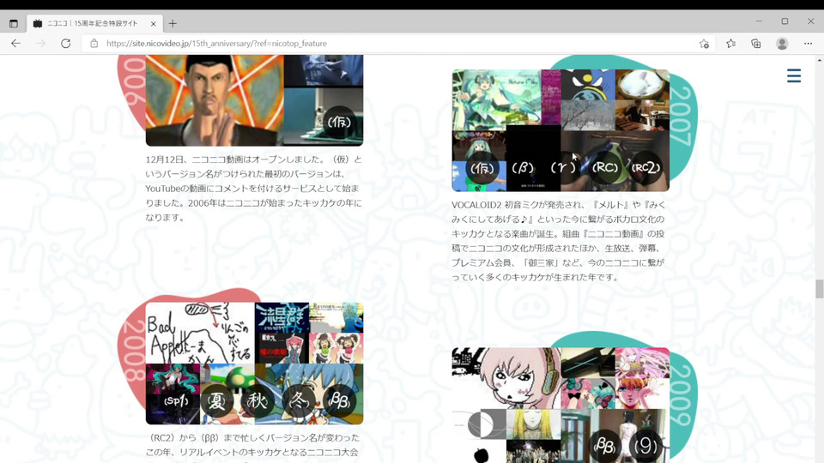Minimize the browser window
Image resolution: width=824 pixels, height=463 pixels.
759,21
